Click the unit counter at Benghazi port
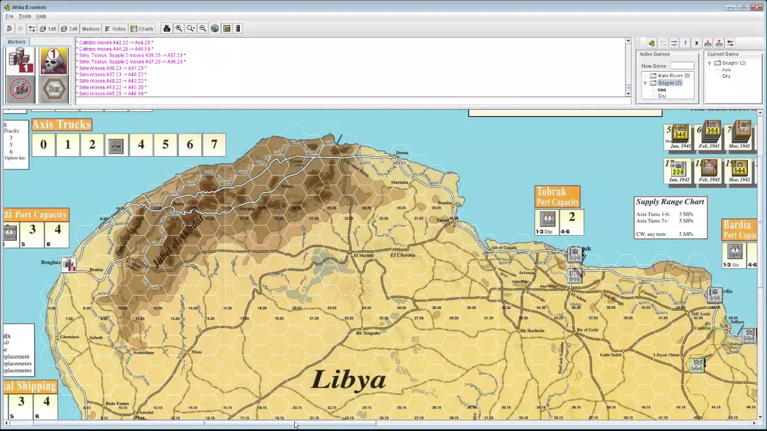The width and height of the screenshot is (767, 431). 69,264
